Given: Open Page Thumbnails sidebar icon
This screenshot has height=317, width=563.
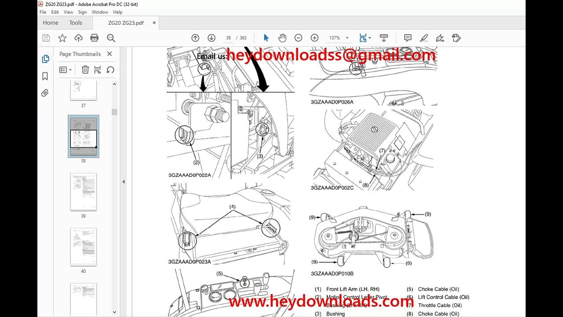Looking at the screenshot, I should tap(45, 59).
